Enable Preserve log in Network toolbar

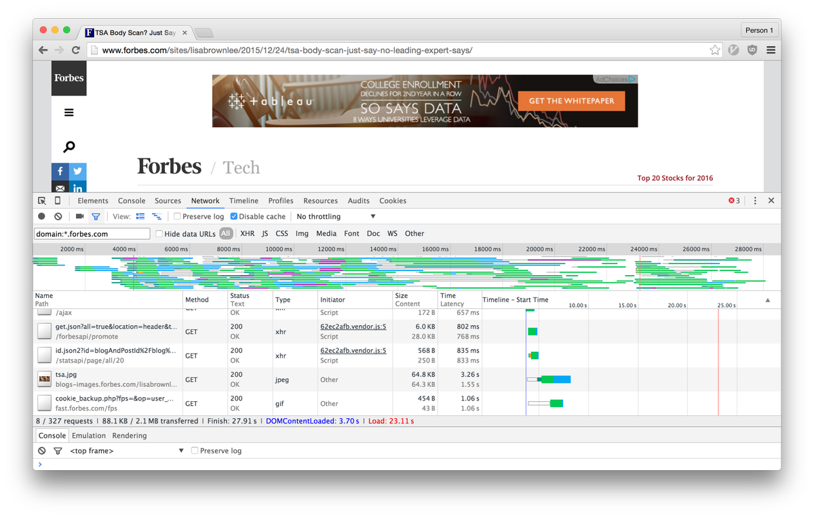click(x=177, y=217)
